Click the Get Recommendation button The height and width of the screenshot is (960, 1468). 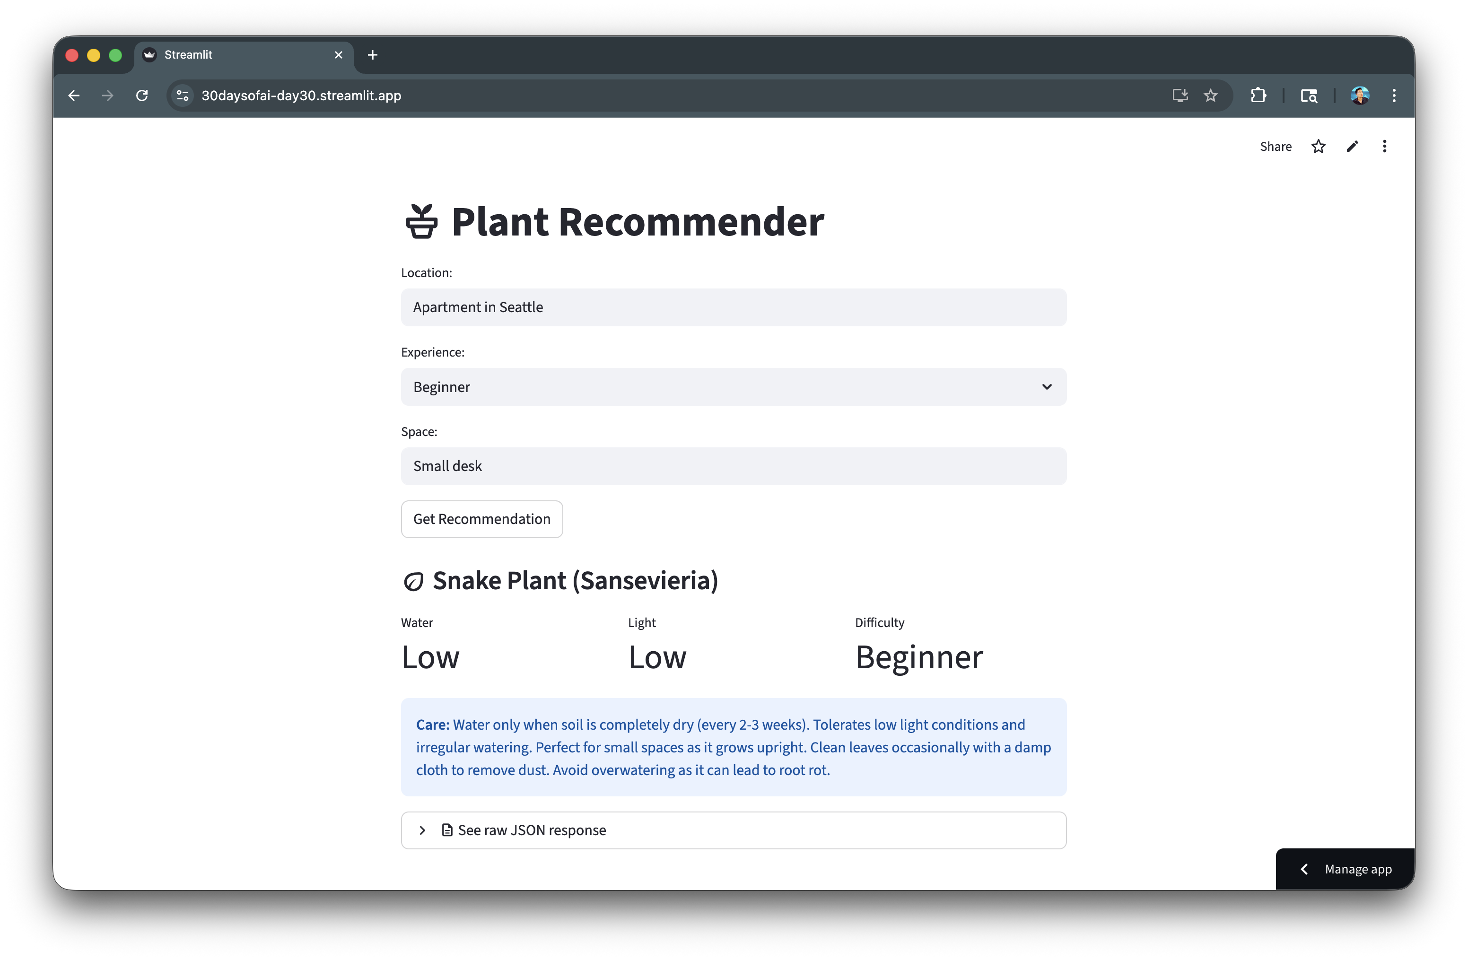[482, 519]
